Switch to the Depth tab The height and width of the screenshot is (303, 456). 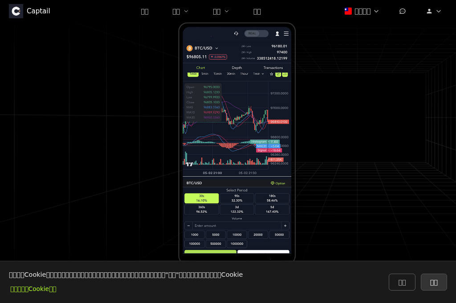click(237, 68)
